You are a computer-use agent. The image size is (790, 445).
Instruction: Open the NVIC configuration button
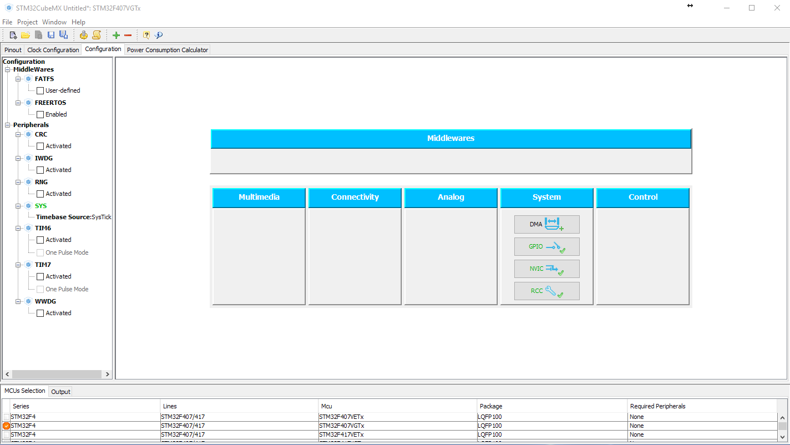(x=547, y=269)
